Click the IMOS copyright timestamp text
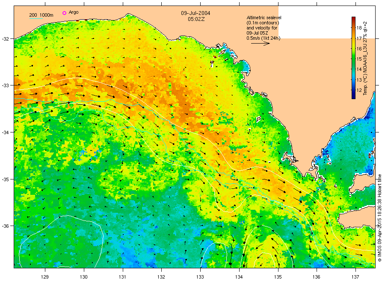This screenshot has height=282, width=385. (x=379, y=218)
